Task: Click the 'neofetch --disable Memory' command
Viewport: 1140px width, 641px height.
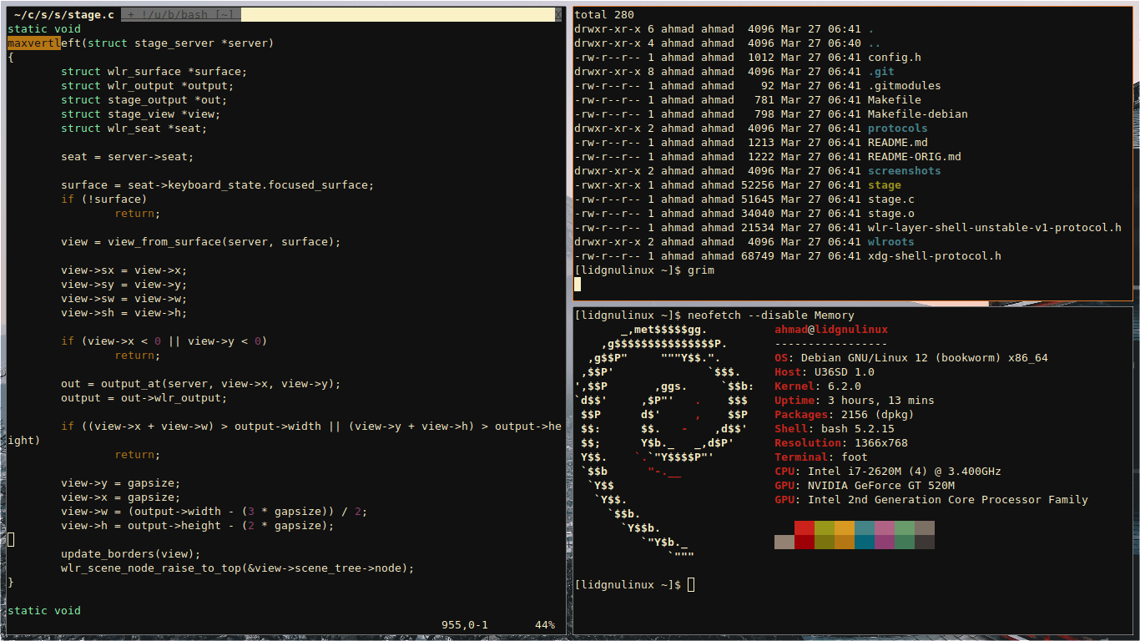Action: point(771,315)
